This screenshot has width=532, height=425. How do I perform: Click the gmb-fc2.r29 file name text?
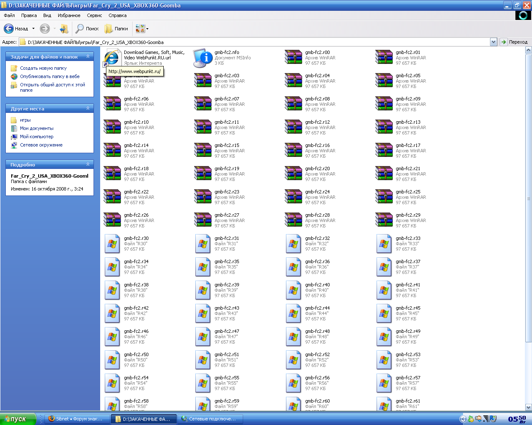tap(408, 215)
